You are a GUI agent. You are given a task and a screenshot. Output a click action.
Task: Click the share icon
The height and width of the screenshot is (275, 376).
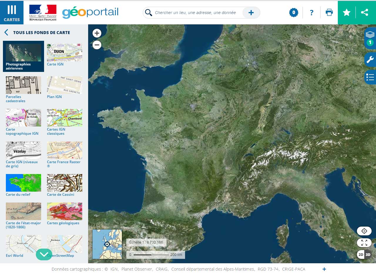(365, 12)
